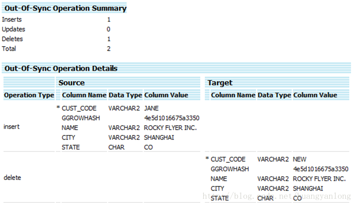356x205 pixels.
Task: Click Source Data Type header
Action: point(125,95)
